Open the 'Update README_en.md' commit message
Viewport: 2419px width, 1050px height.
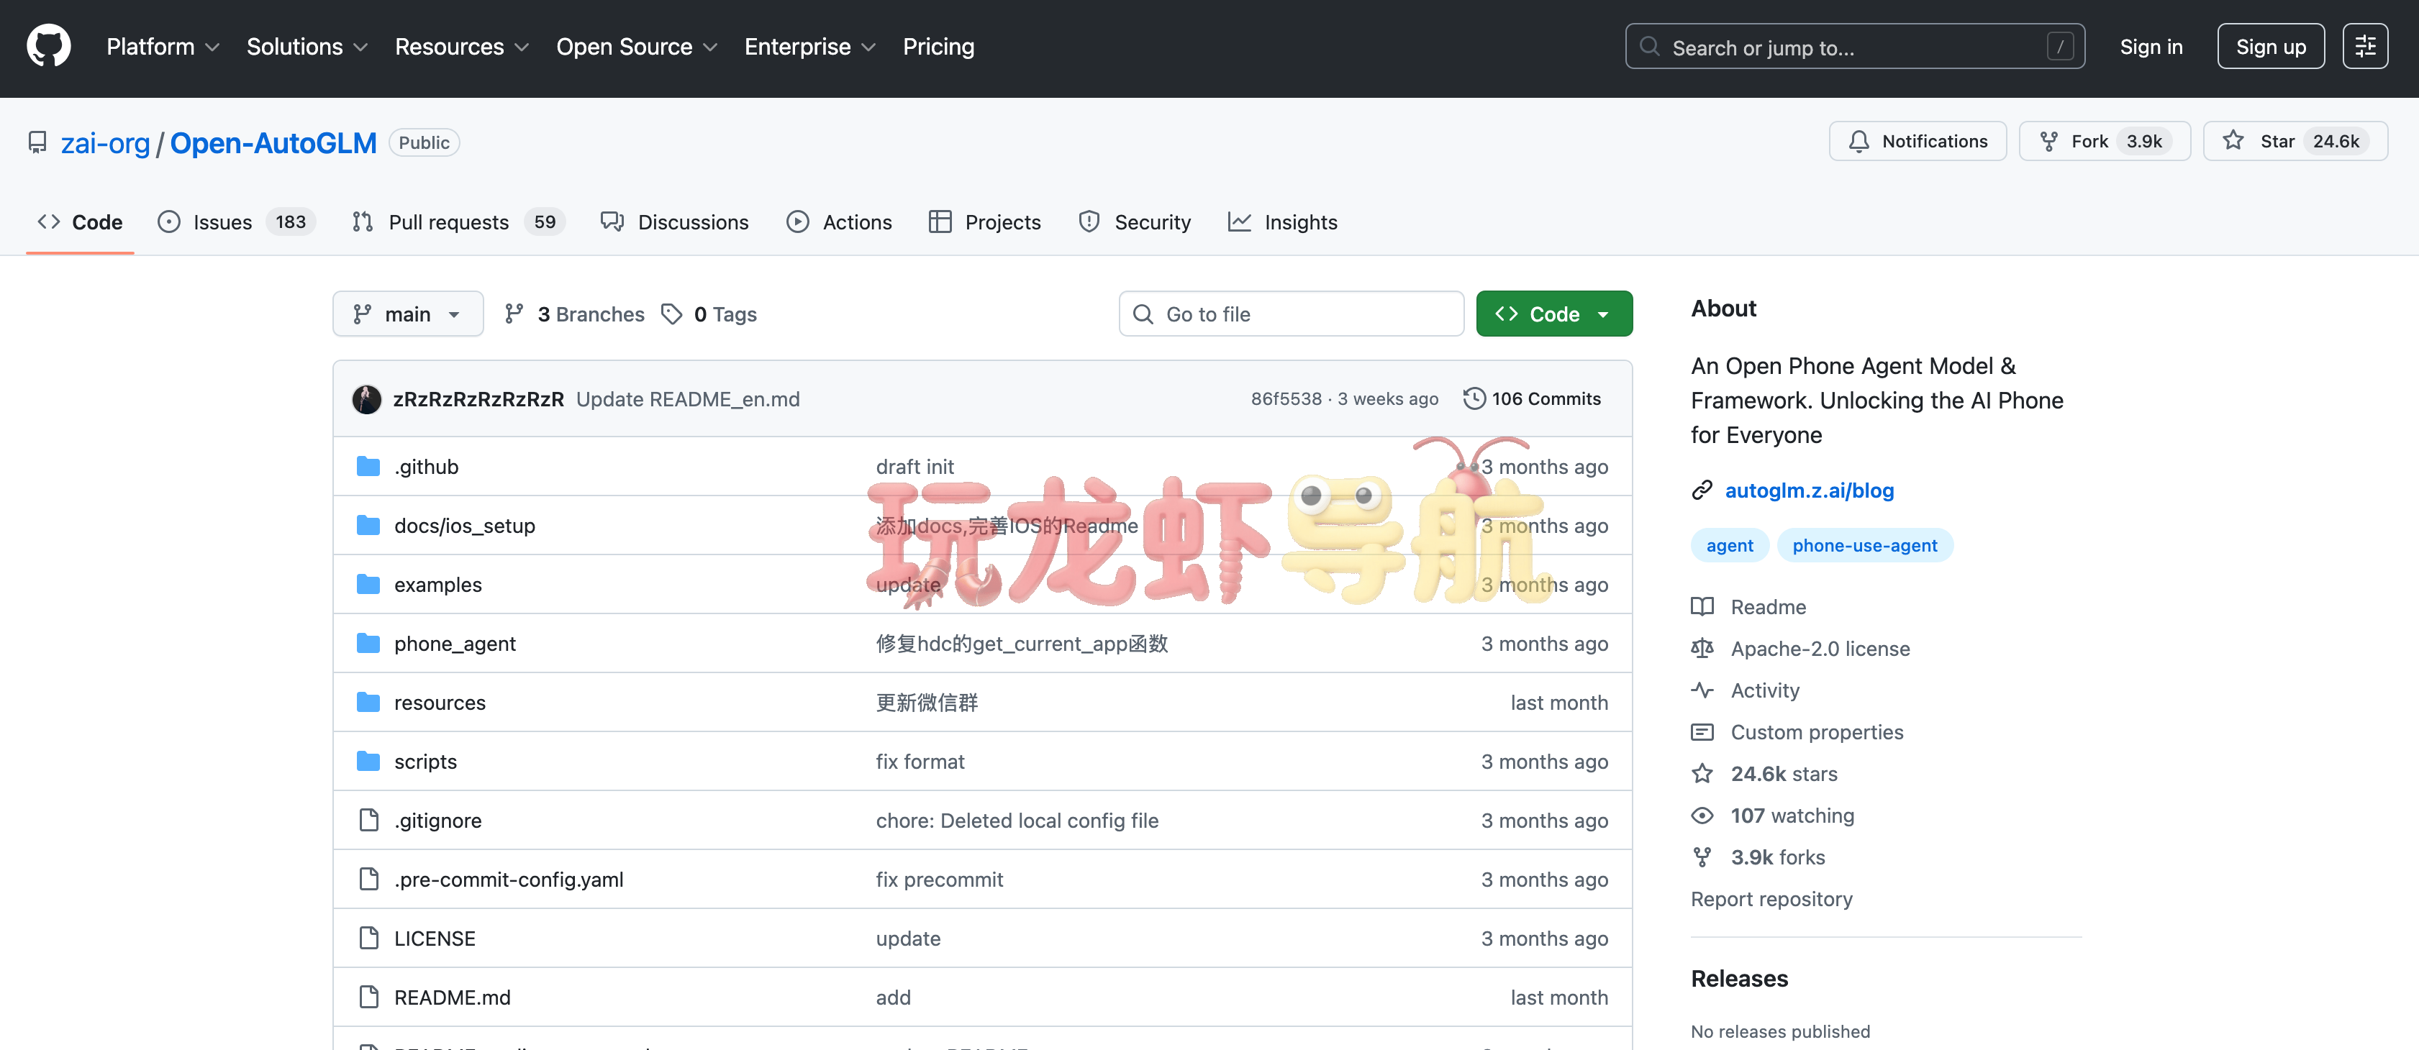687,399
